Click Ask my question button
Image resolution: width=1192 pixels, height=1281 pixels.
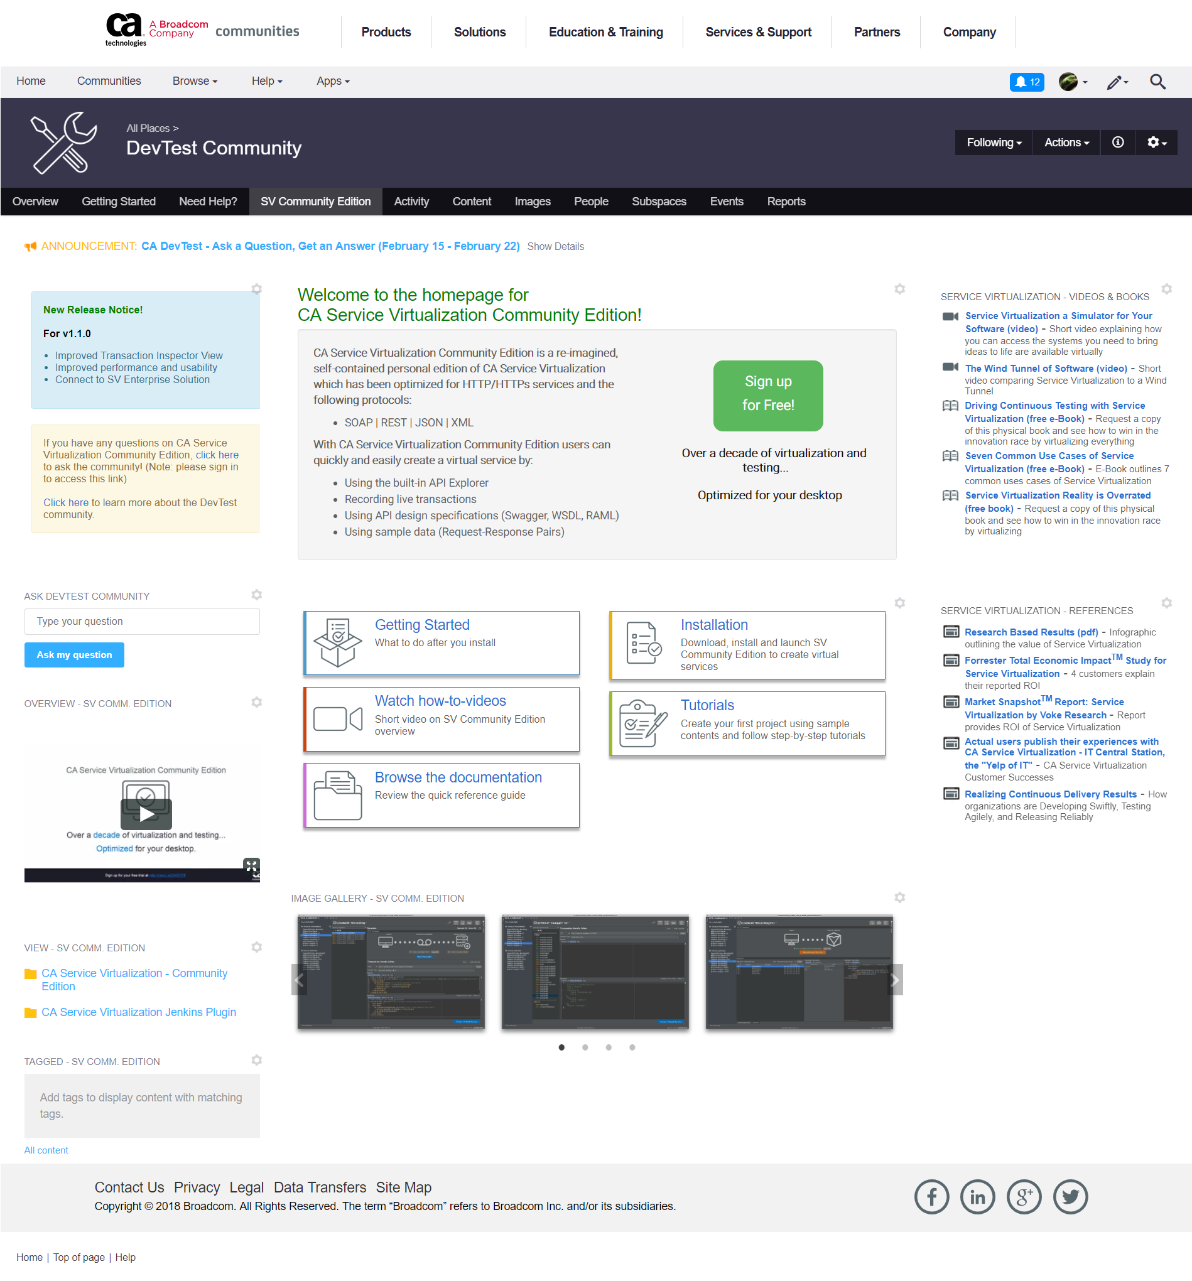click(74, 654)
